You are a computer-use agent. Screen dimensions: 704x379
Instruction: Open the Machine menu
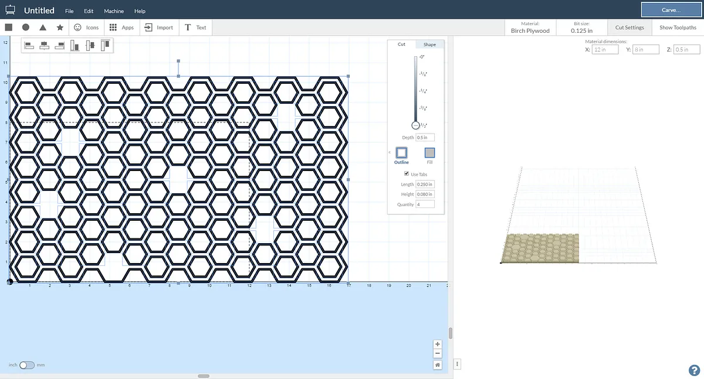[x=114, y=11]
